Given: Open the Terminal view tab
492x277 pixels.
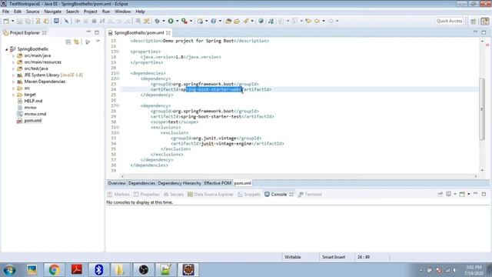Looking at the screenshot, I should click(x=310, y=195).
